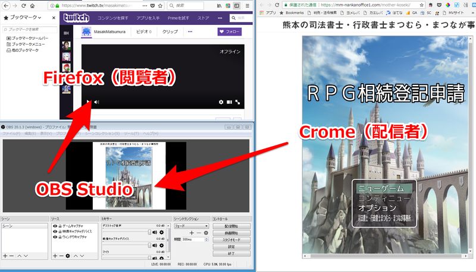Remove the selected OBS scene
Viewport: 476px width, 272px height.
point(11,256)
